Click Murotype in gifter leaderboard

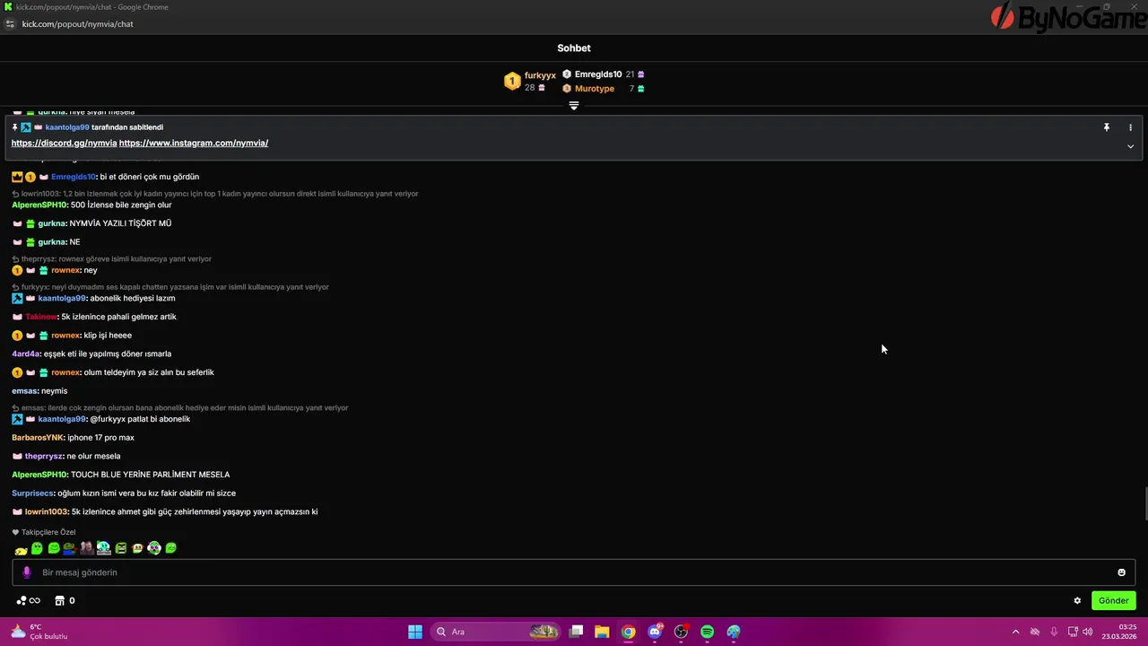pos(595,89)
